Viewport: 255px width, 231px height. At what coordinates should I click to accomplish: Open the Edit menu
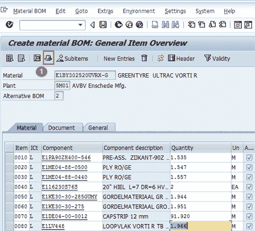(61, 11)
